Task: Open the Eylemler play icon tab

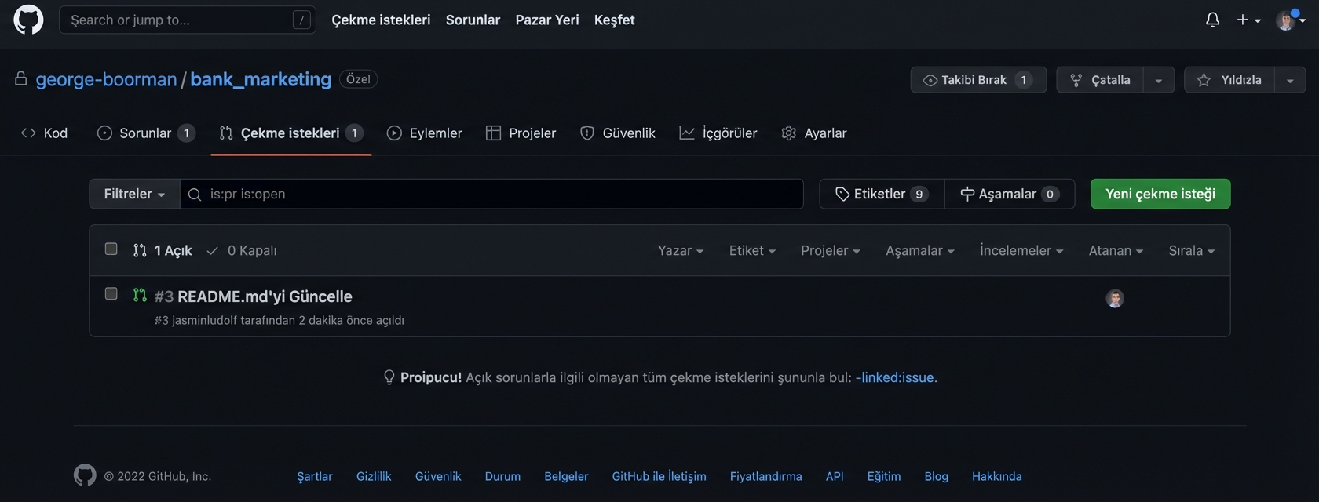Action: pos(424,133)
